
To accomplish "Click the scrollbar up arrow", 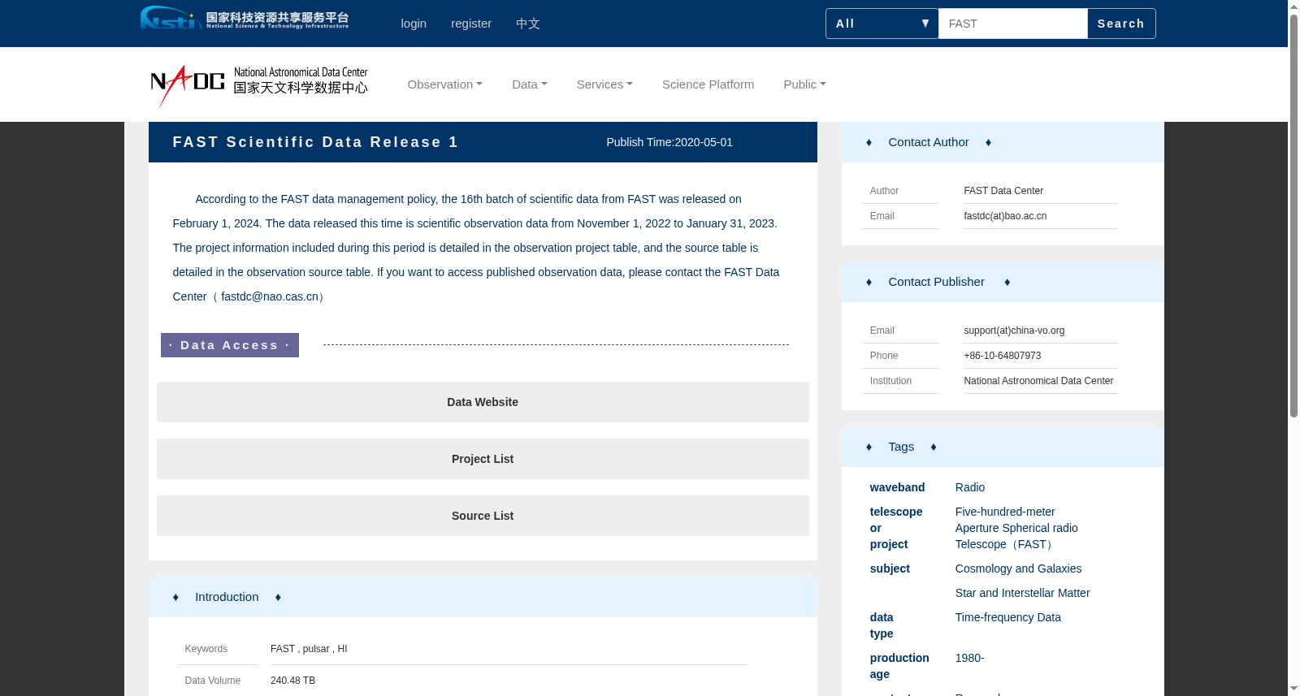I will pos(1293,6).
